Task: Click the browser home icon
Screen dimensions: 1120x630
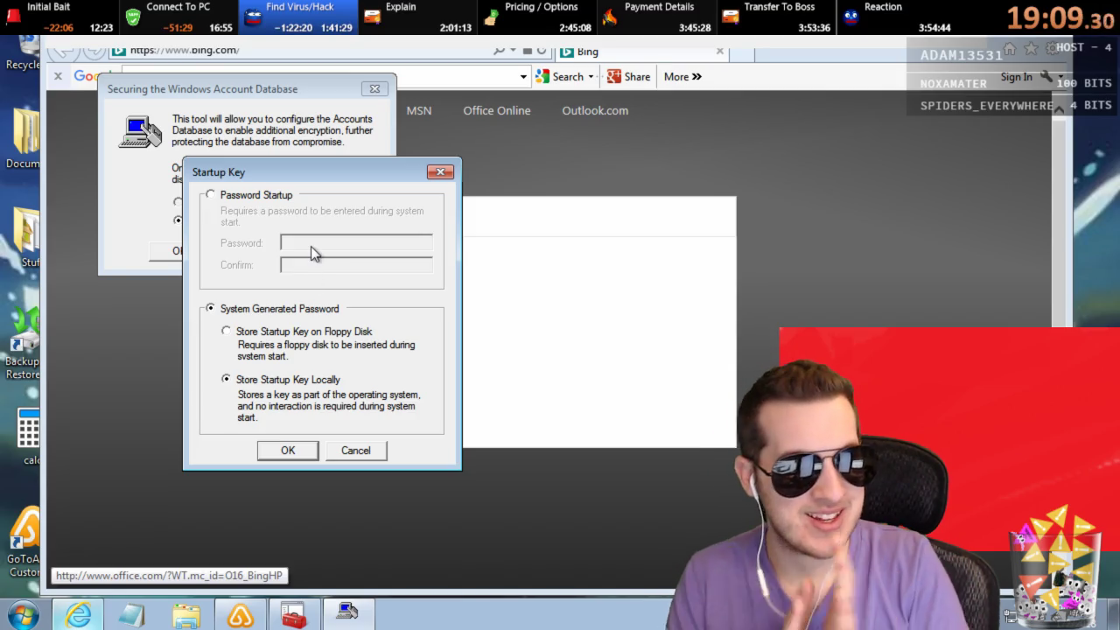Action: pyautogui.click(x=1010, y=49)
